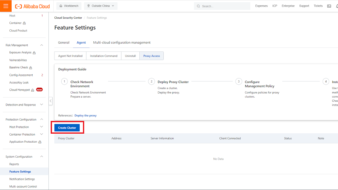Screen dimensions: 338x190
Task: Open the Cloud Shell terminal icon
Action: click(329, 6)
